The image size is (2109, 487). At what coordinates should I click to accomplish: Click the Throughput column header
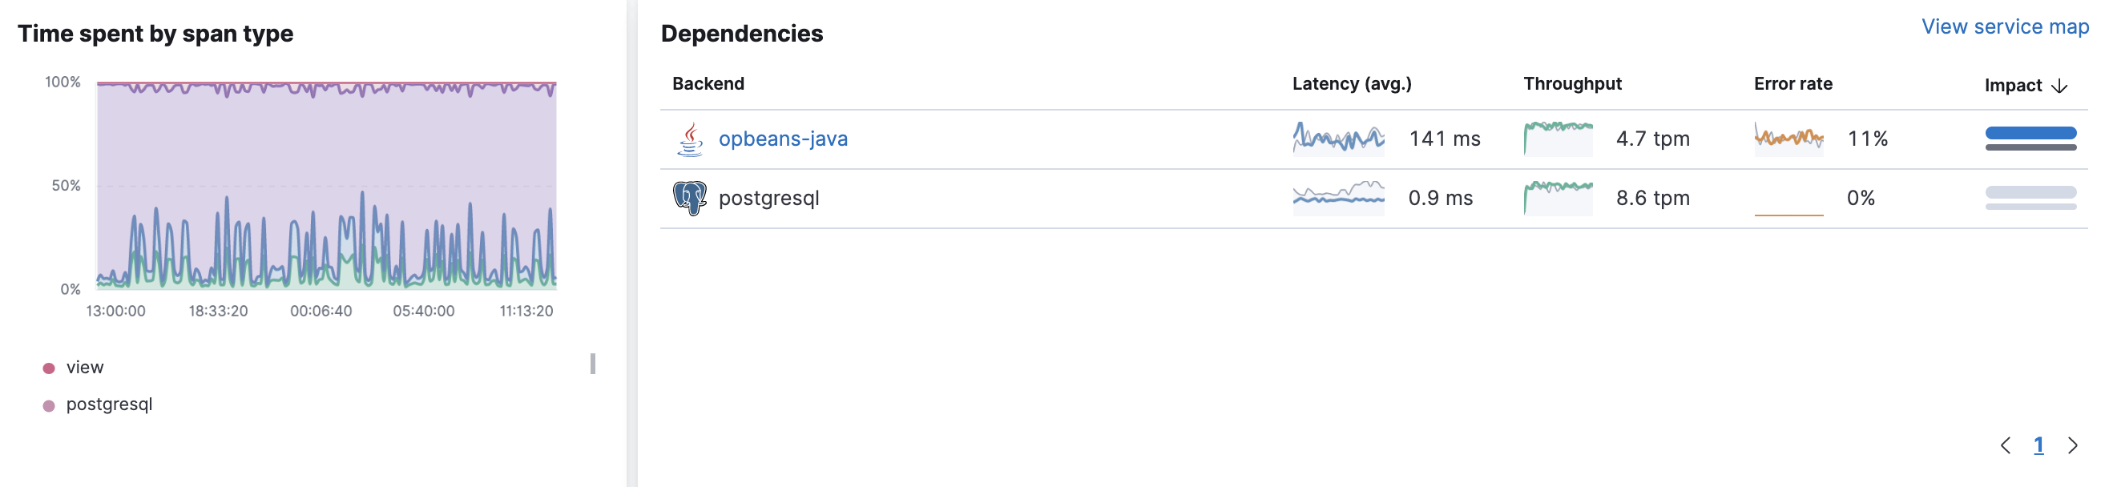point(1572,84)
